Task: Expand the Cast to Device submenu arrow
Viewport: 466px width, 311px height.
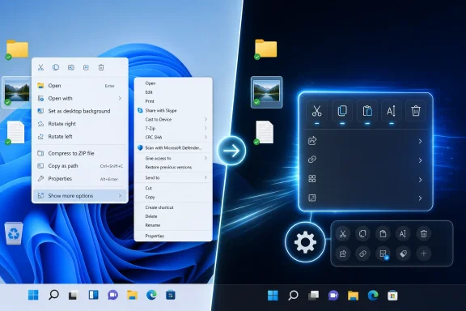Action: tap(205, 119)
